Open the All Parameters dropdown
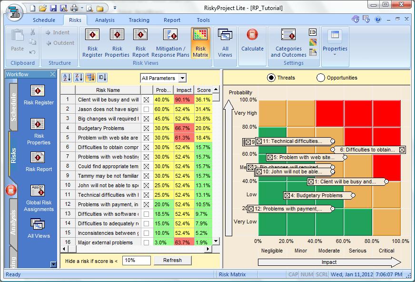The height and width of the screenshot is (282, 415). (182, 78)
